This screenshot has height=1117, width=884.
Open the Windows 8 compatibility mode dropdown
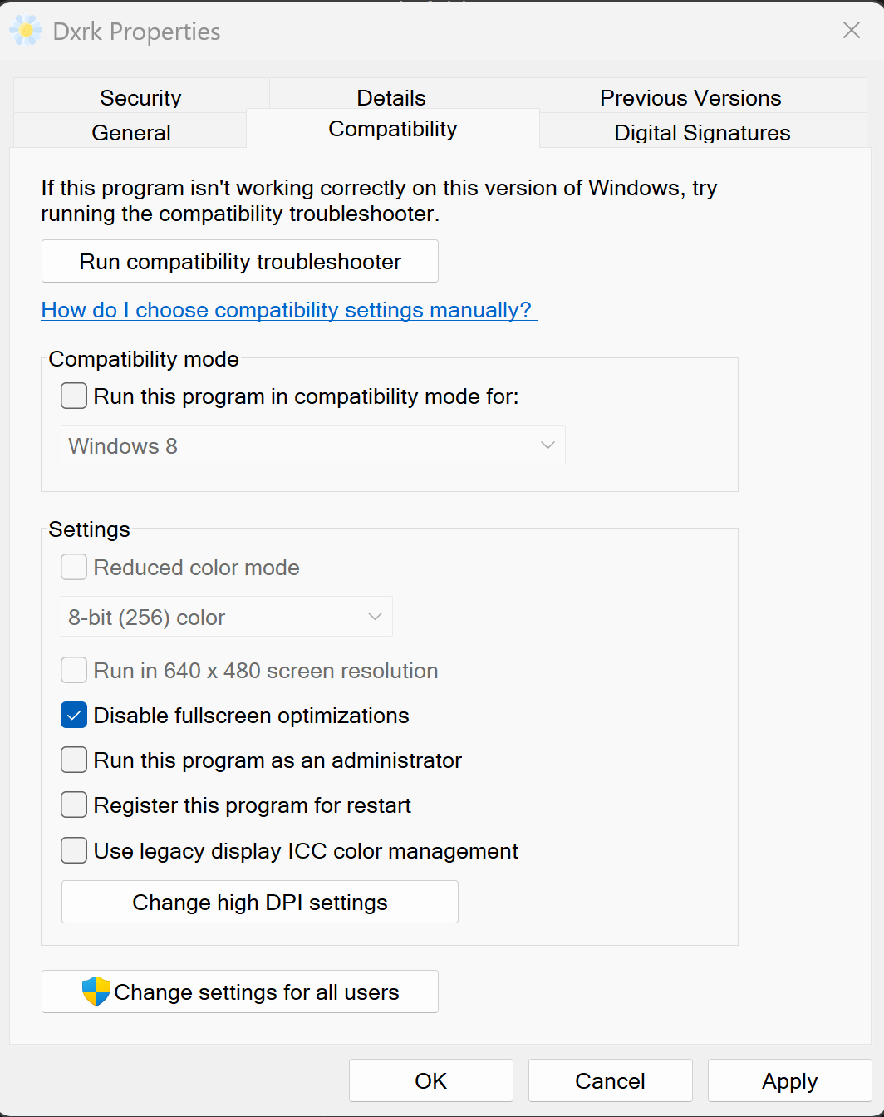312,445
